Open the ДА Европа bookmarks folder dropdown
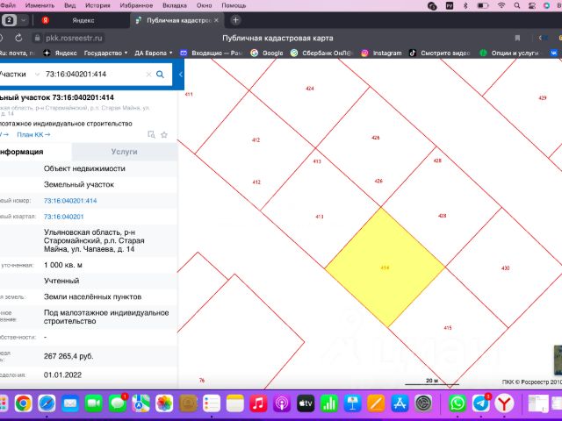The height and width of the screenshot is (421, 562). pyautogui.click(x=154, y=53)
